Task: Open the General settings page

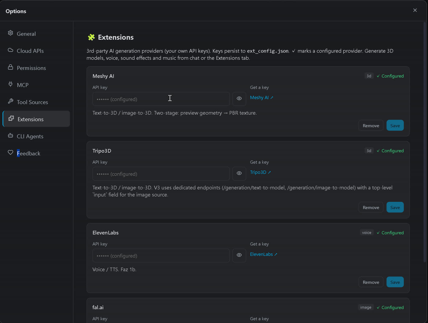Action: tap(36, 34)
